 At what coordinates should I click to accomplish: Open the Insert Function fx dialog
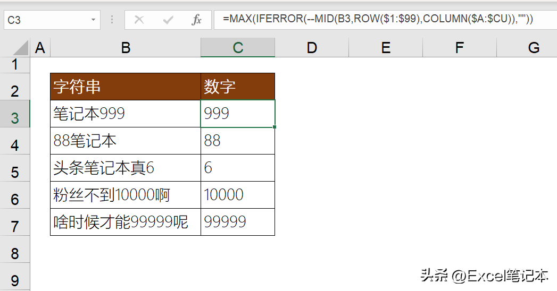[x=196, y=20]
